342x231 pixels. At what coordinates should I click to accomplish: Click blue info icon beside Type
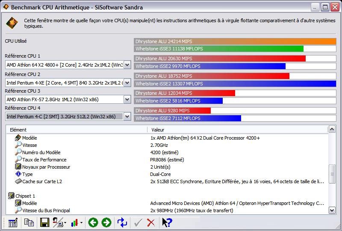[18, 174]
